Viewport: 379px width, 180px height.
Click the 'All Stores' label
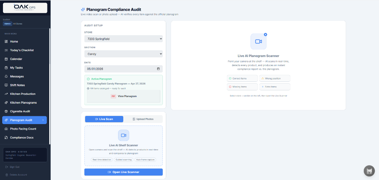[18, 24]
